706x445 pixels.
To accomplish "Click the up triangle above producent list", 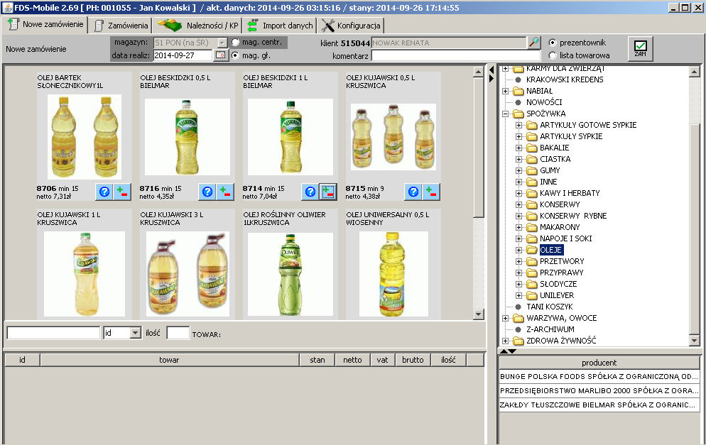I will click(504, 351).
